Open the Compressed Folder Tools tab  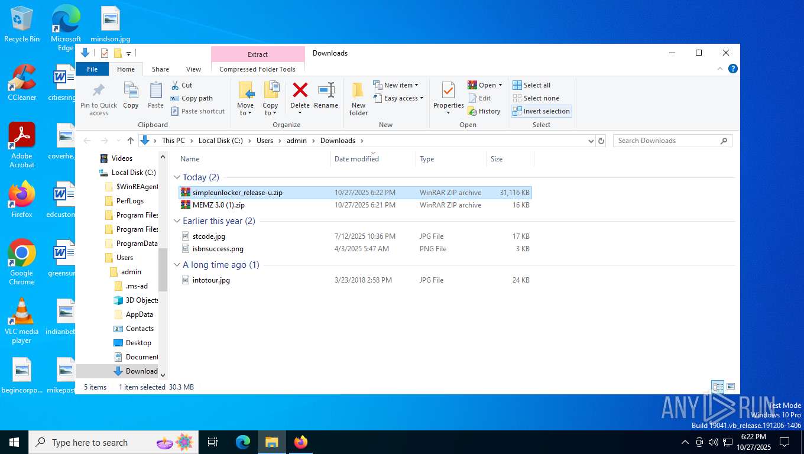[x=258, y=69]
